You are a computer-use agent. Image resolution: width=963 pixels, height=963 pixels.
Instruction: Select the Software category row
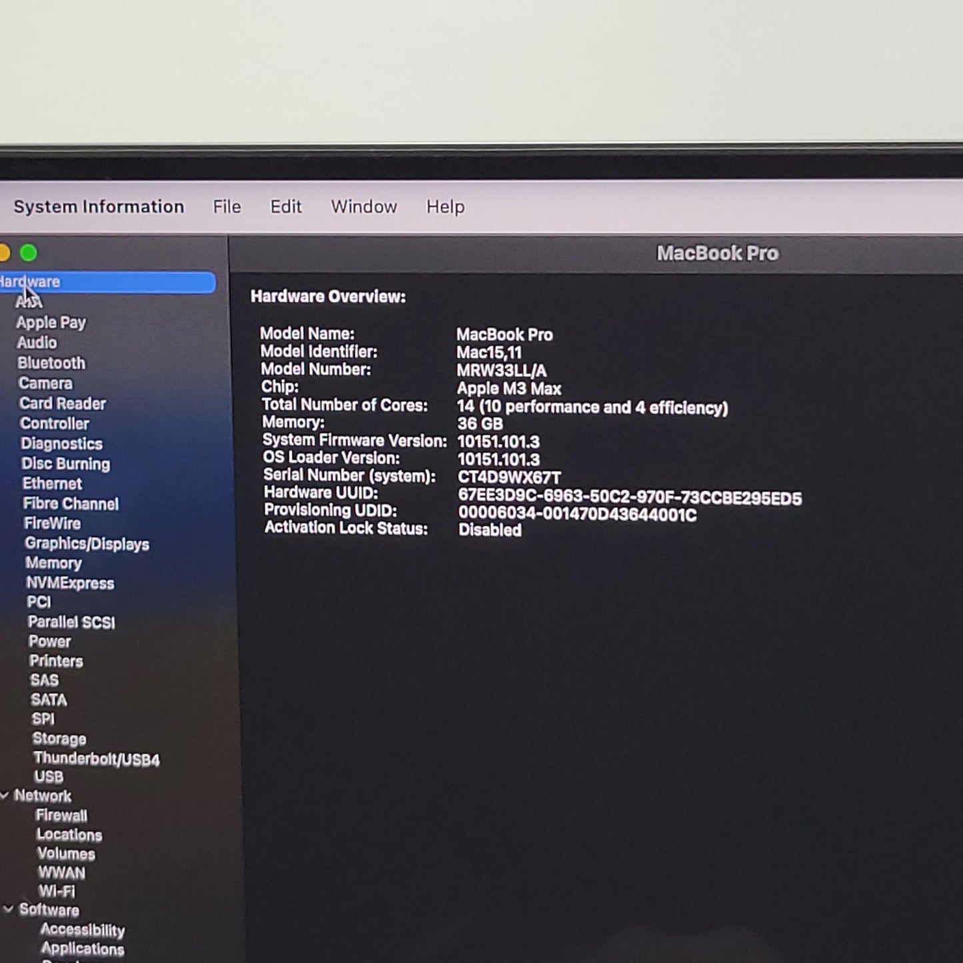49,910
